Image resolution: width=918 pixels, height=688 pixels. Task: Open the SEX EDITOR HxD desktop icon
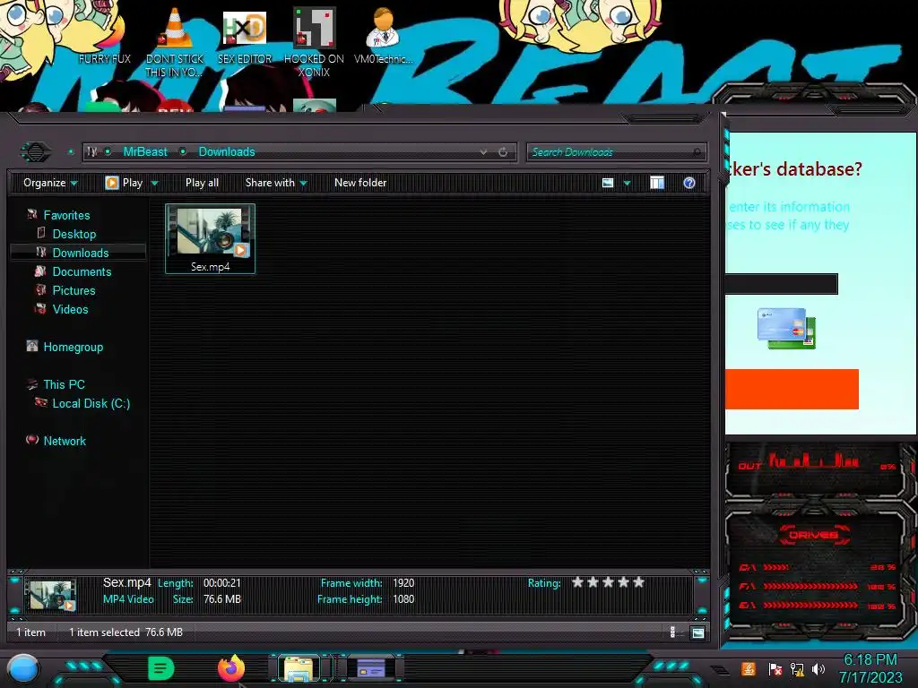click(x=245, y=36)
